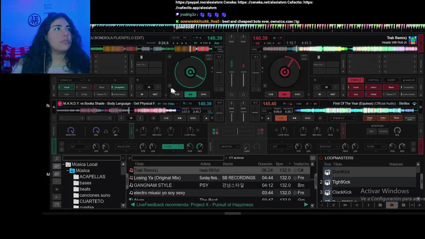
Task: Click the microphone VOL knob
Action: [397, 130]
